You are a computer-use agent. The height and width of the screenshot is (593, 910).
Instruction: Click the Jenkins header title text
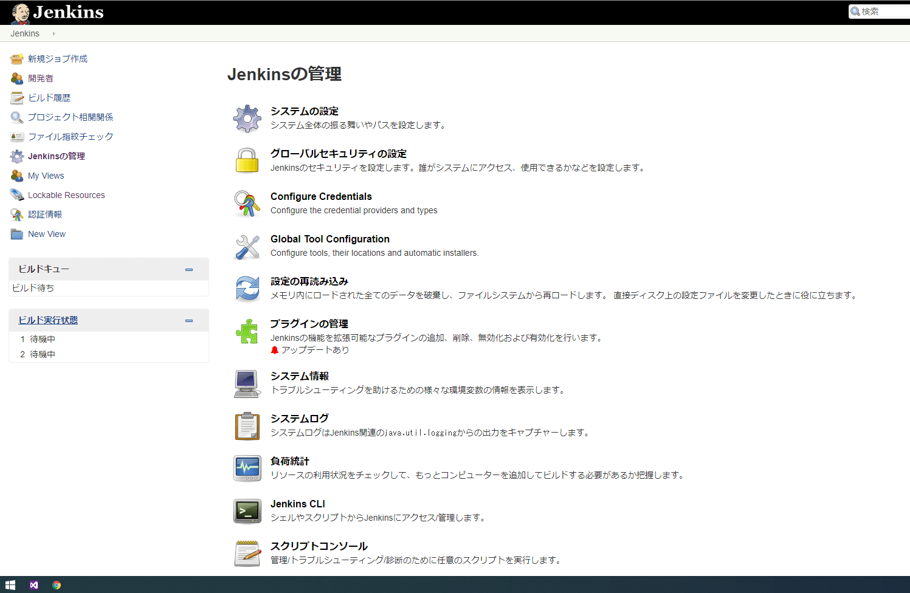point(68,12)
